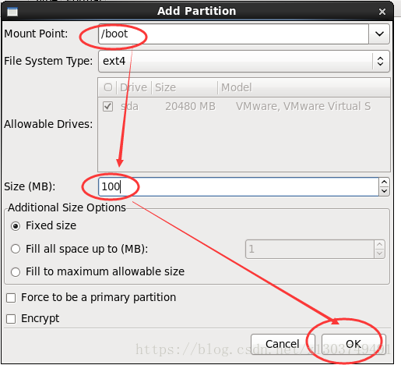
Task: Click the Mount Point /boot text field
Action: (x=234, y=34)
